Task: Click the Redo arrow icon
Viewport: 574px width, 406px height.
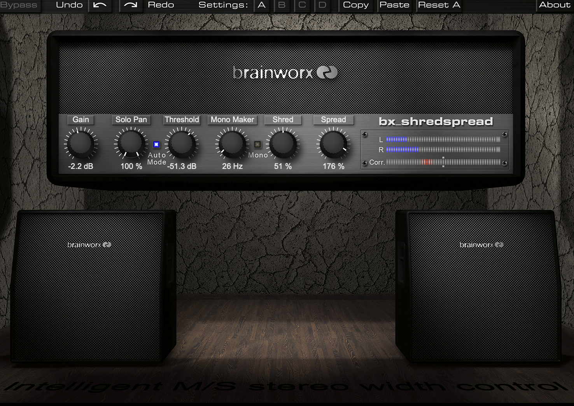Action: pyautogui.click(x=131, y=5)
